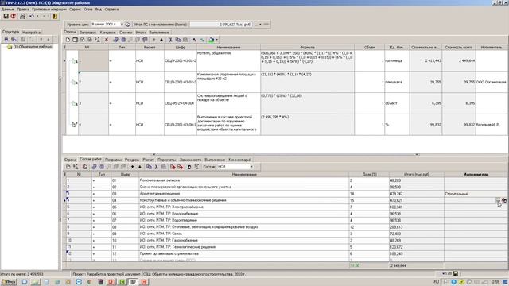Open the Правка menu
This screenshot has width=509, height=286.
[23, 10]
